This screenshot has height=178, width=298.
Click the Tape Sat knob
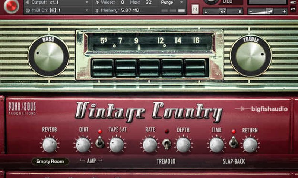[x=117, y=145]
